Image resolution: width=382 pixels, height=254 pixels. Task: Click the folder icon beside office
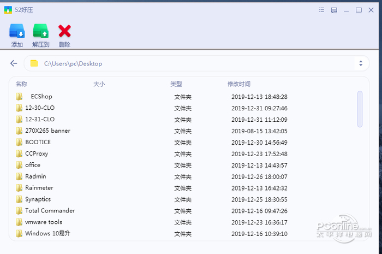tap(19, 166)
